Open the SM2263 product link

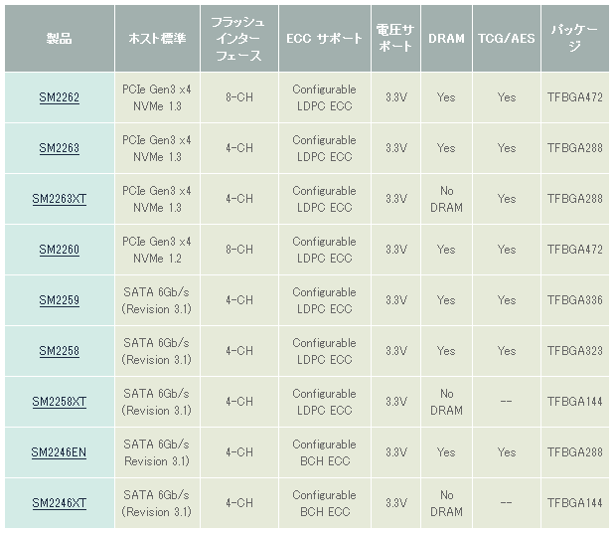coord(59,148)
